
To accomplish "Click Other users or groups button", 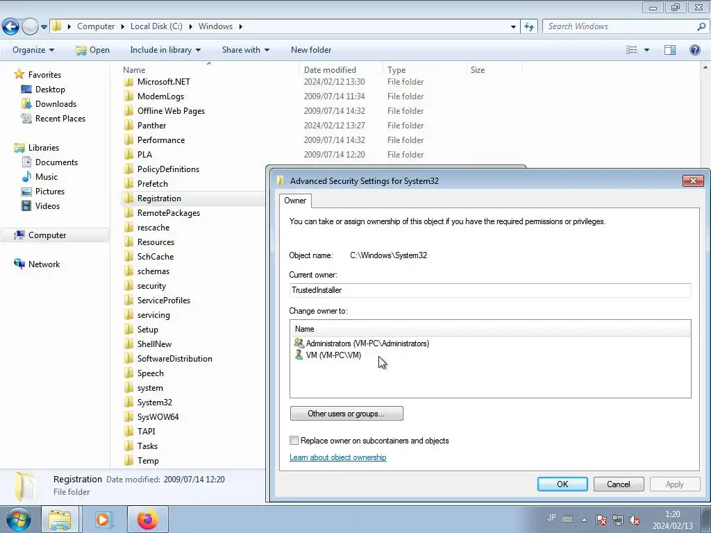I will coord(346,414).
